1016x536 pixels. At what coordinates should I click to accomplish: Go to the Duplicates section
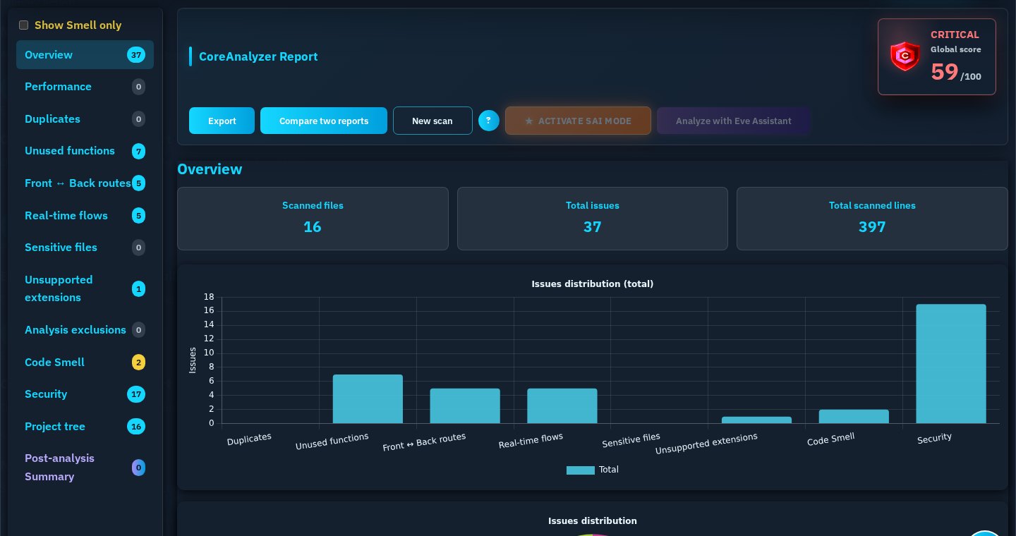85,119
